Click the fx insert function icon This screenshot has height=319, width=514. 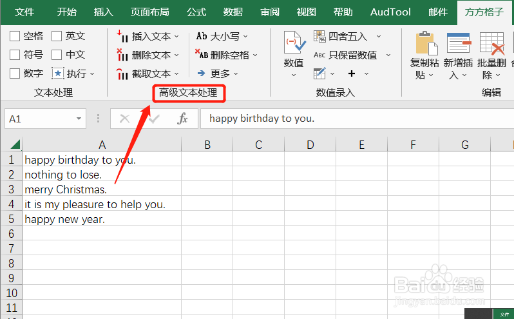pyautogui.click(x=182, y=119)
